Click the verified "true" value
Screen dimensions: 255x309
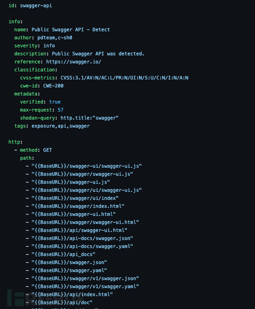tap(55, 102)
